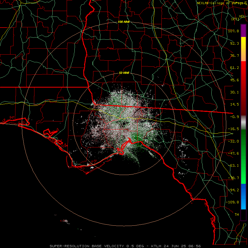This screenshot has width=248, height=248.
Task: Click the 50 NMI range ring label
Action: (124, 73)
